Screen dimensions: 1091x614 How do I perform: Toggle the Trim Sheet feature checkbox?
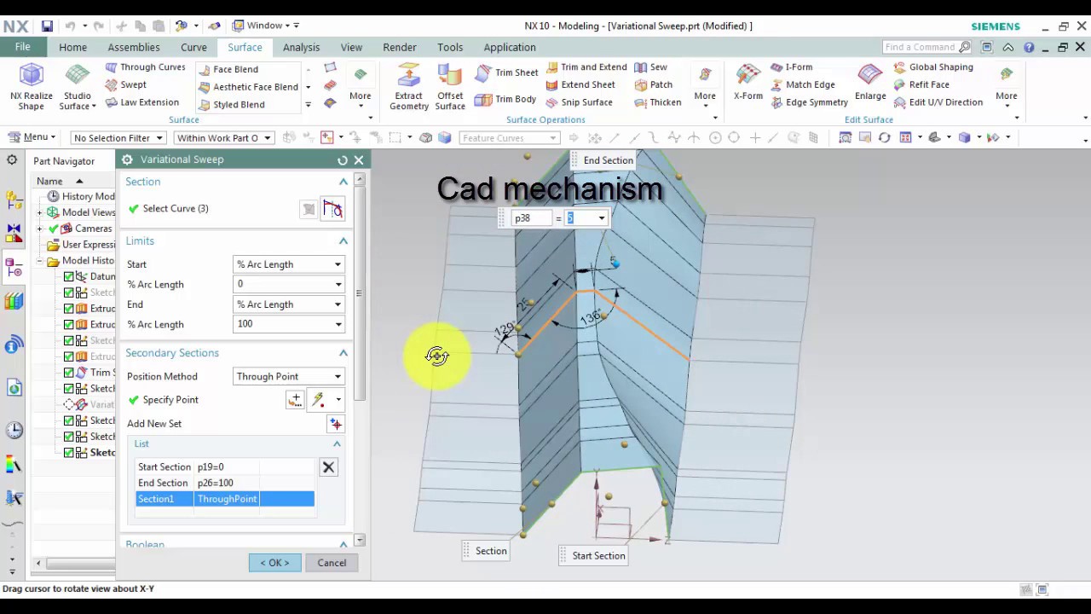(69, 373)
